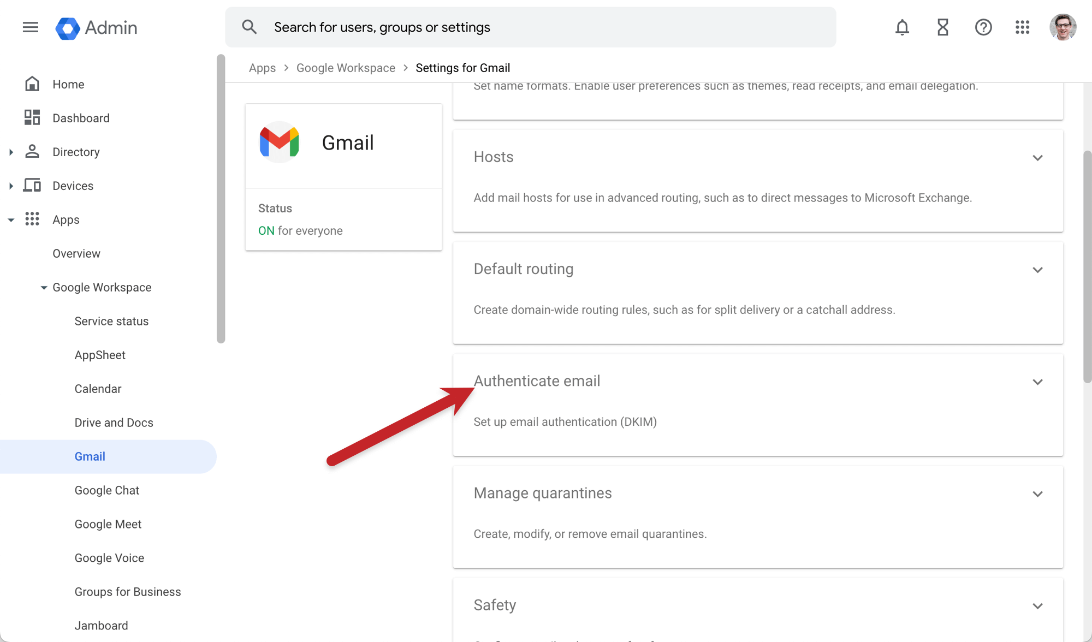Open Directory in sidebar
The height and width of the screenshot is (642, 1092).
76,152
